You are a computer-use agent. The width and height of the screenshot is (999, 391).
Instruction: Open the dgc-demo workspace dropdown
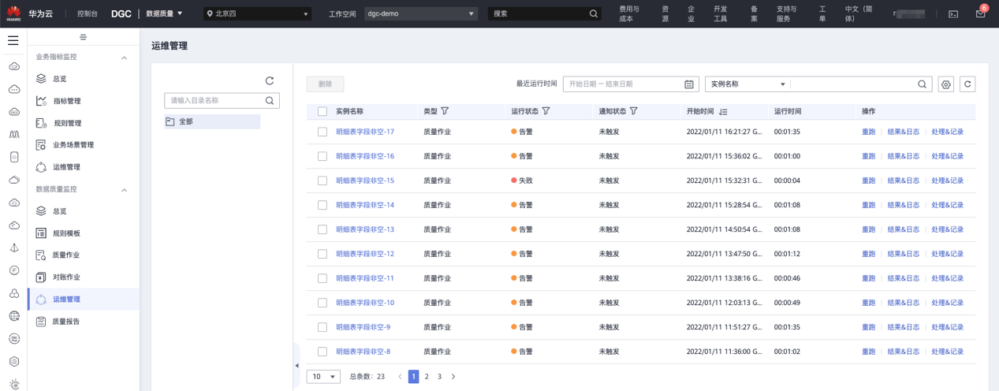point(421,13)
